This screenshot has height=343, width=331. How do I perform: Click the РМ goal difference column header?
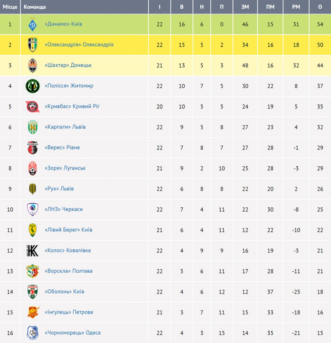[x=296, y=7]
